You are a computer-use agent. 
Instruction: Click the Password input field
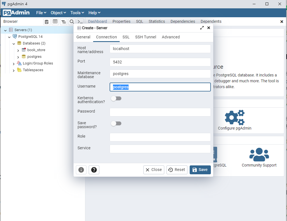click(160, 112)
